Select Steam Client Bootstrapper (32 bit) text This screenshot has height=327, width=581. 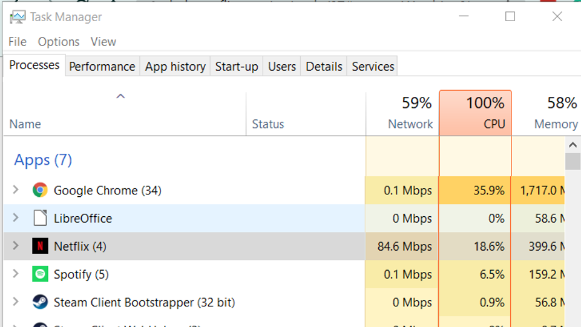point(145,303)
